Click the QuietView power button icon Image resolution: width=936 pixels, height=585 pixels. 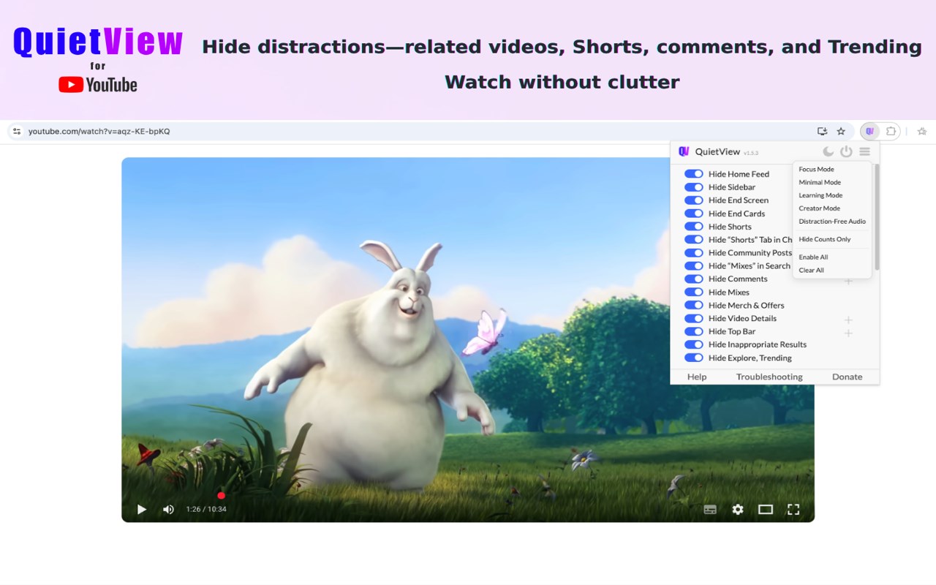pos(846,151)
